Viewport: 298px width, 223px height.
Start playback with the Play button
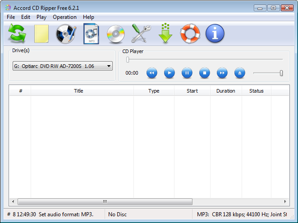click(x=170, y=73)
